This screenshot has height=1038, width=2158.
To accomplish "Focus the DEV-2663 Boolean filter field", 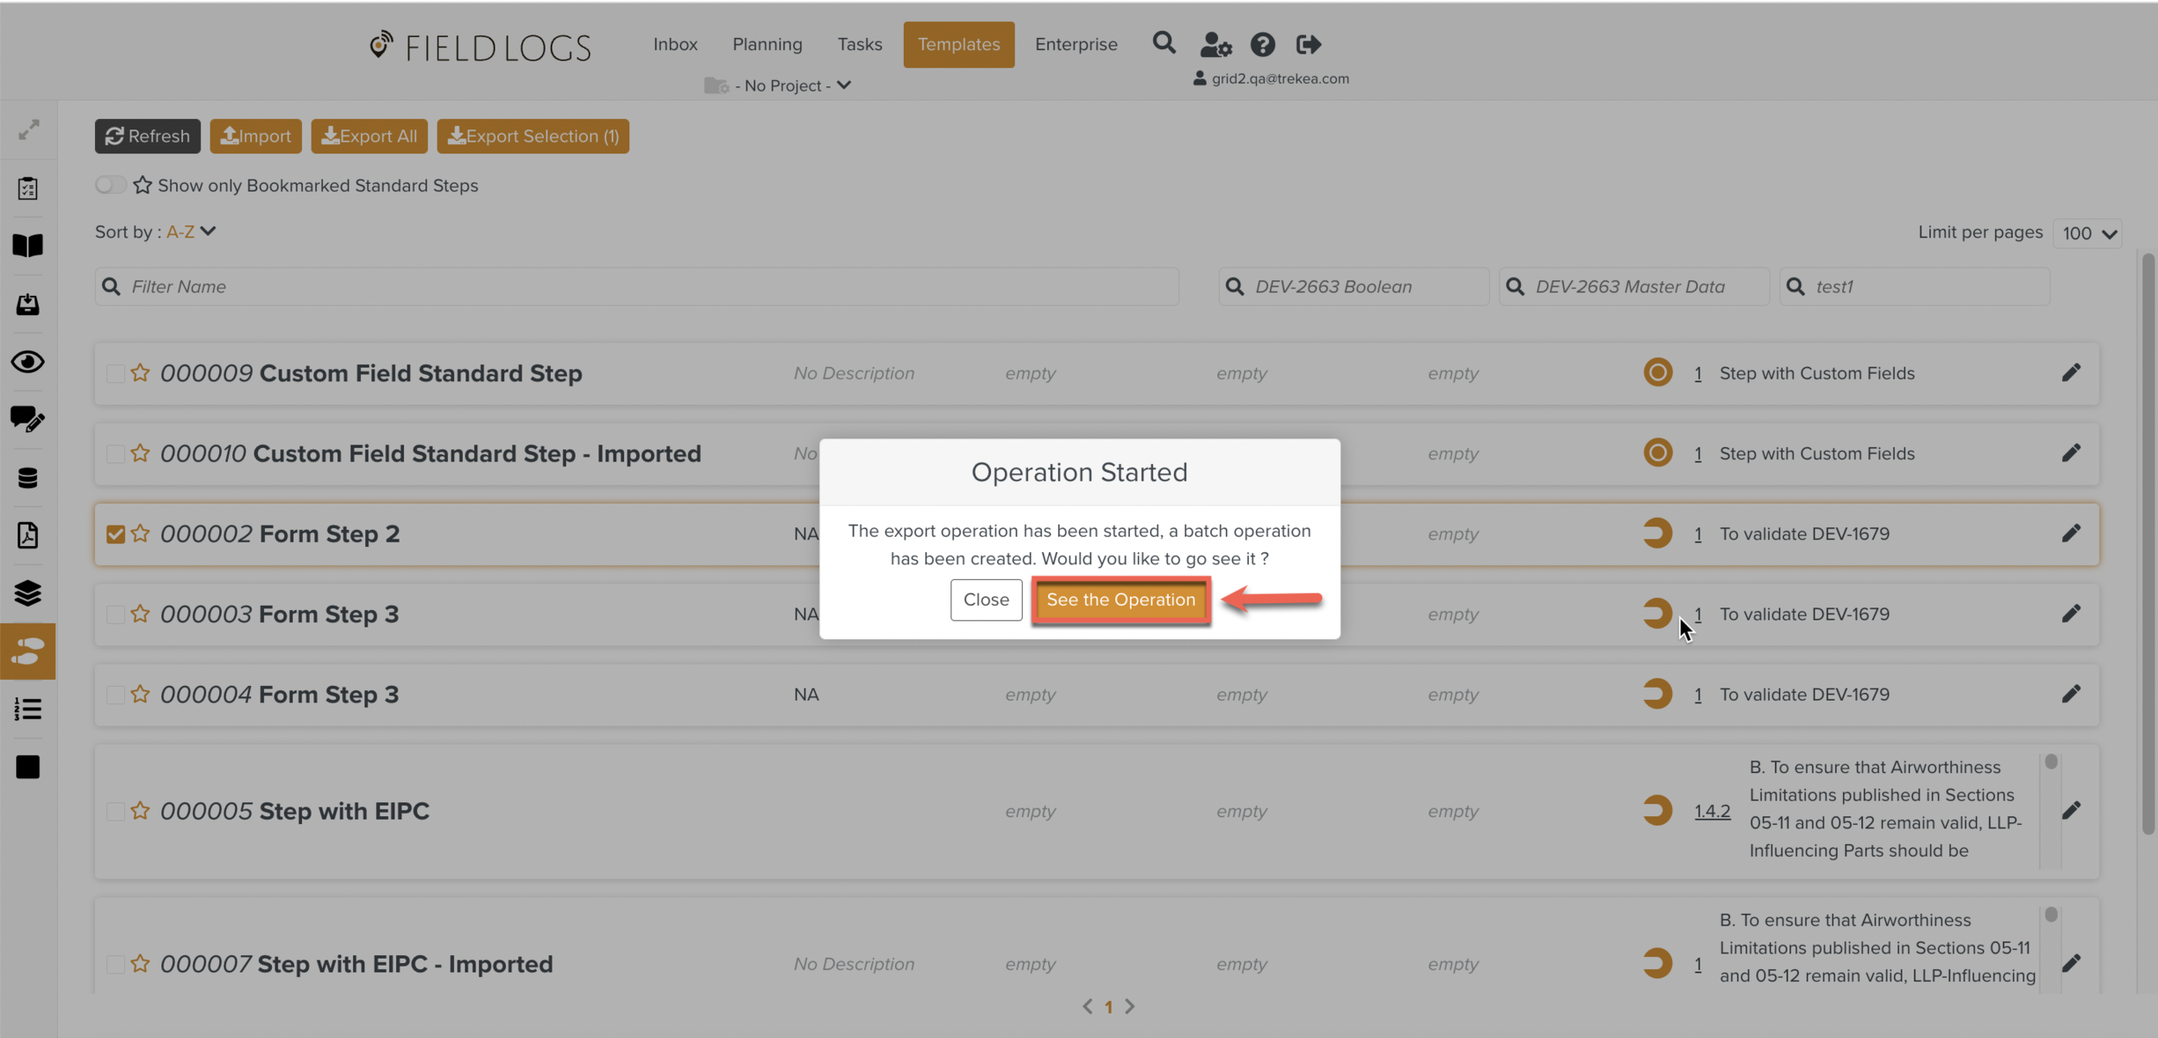I will pyautogui.click(x=1353, y=286).
